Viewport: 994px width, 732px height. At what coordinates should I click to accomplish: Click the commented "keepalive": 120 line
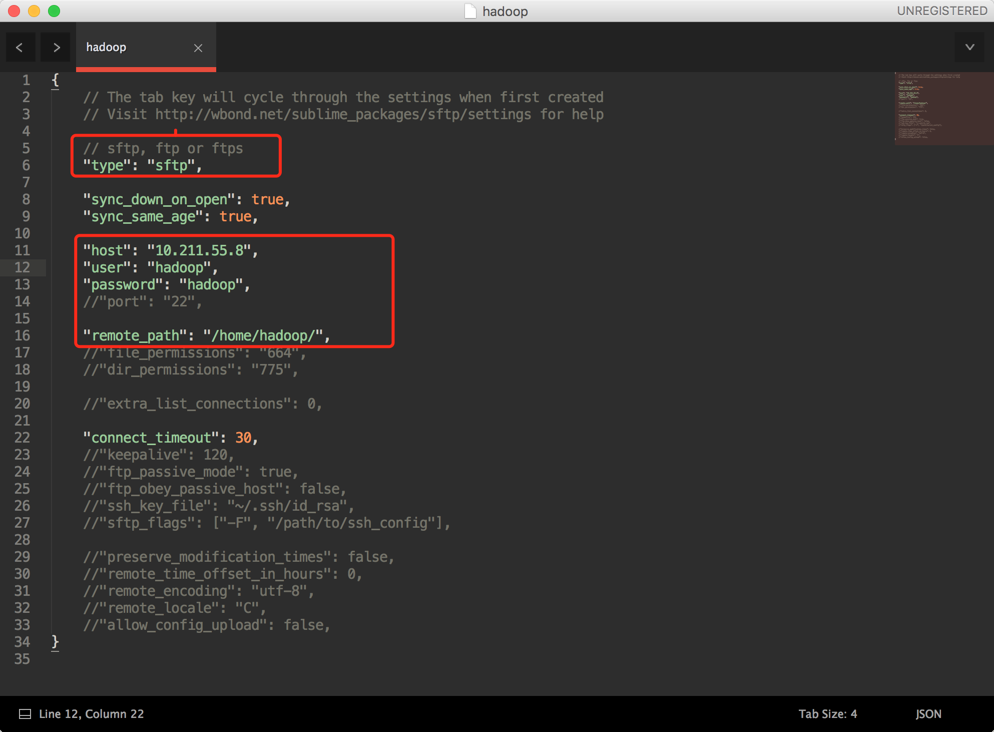[x=159, y=455]
